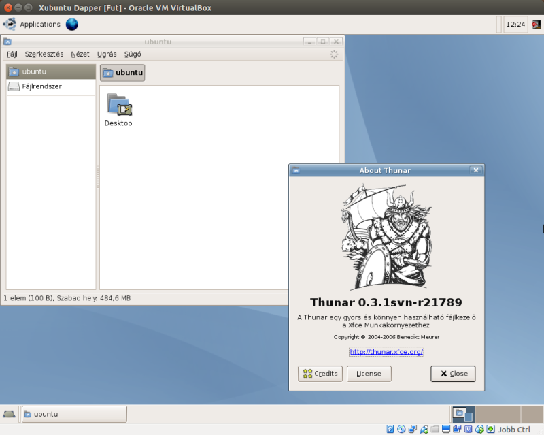Select ubuntu home in the side pane
The width and height of the screenshot is (544, 435).
tap(51, 71)
